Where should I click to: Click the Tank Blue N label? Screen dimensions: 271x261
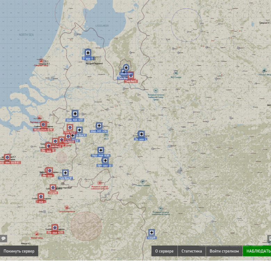point(81,135)
